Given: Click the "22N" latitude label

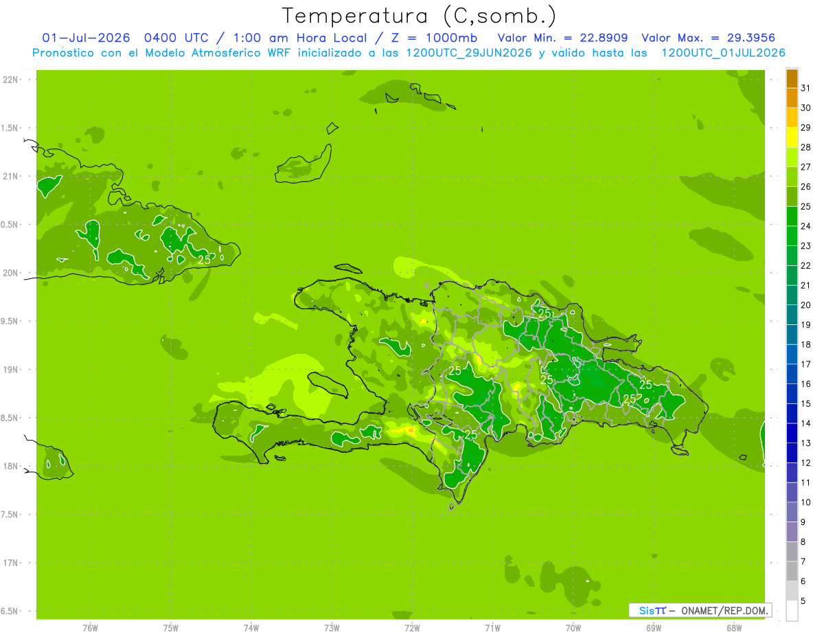Looking at the screenshot, I should (12, 80).
